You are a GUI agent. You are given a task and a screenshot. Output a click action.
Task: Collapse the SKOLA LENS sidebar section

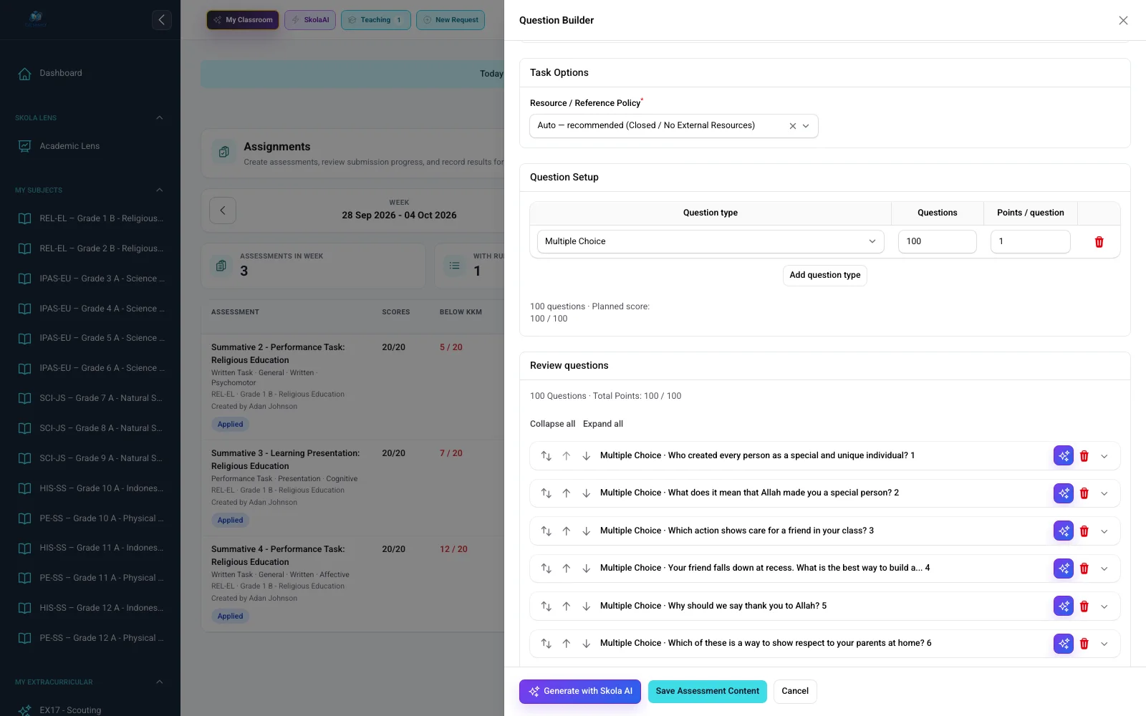point(160,117)
